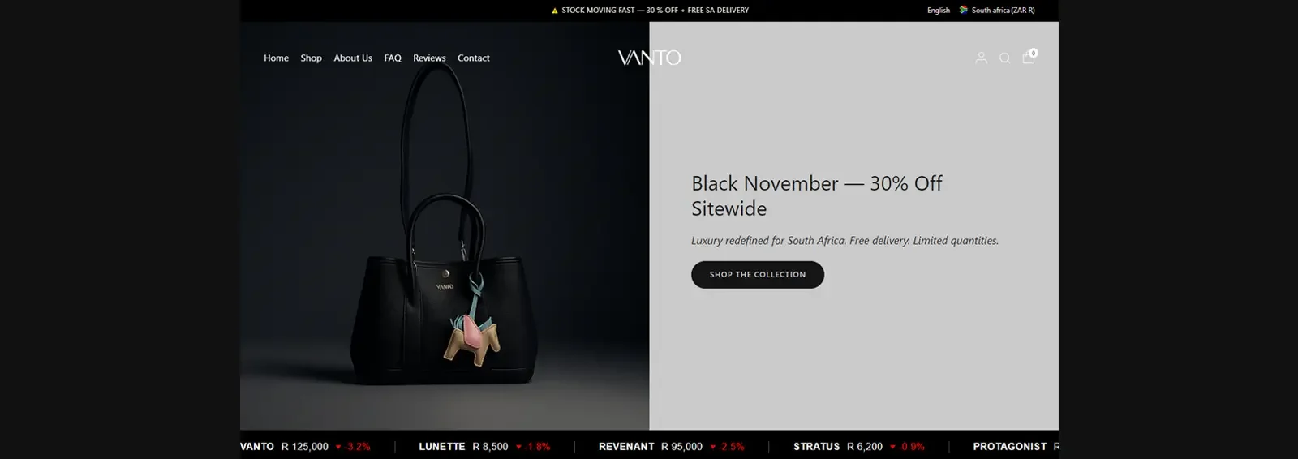Open the South Africa (ZAR R) currency selector

pyautogui.click(x=1003, y=11)
